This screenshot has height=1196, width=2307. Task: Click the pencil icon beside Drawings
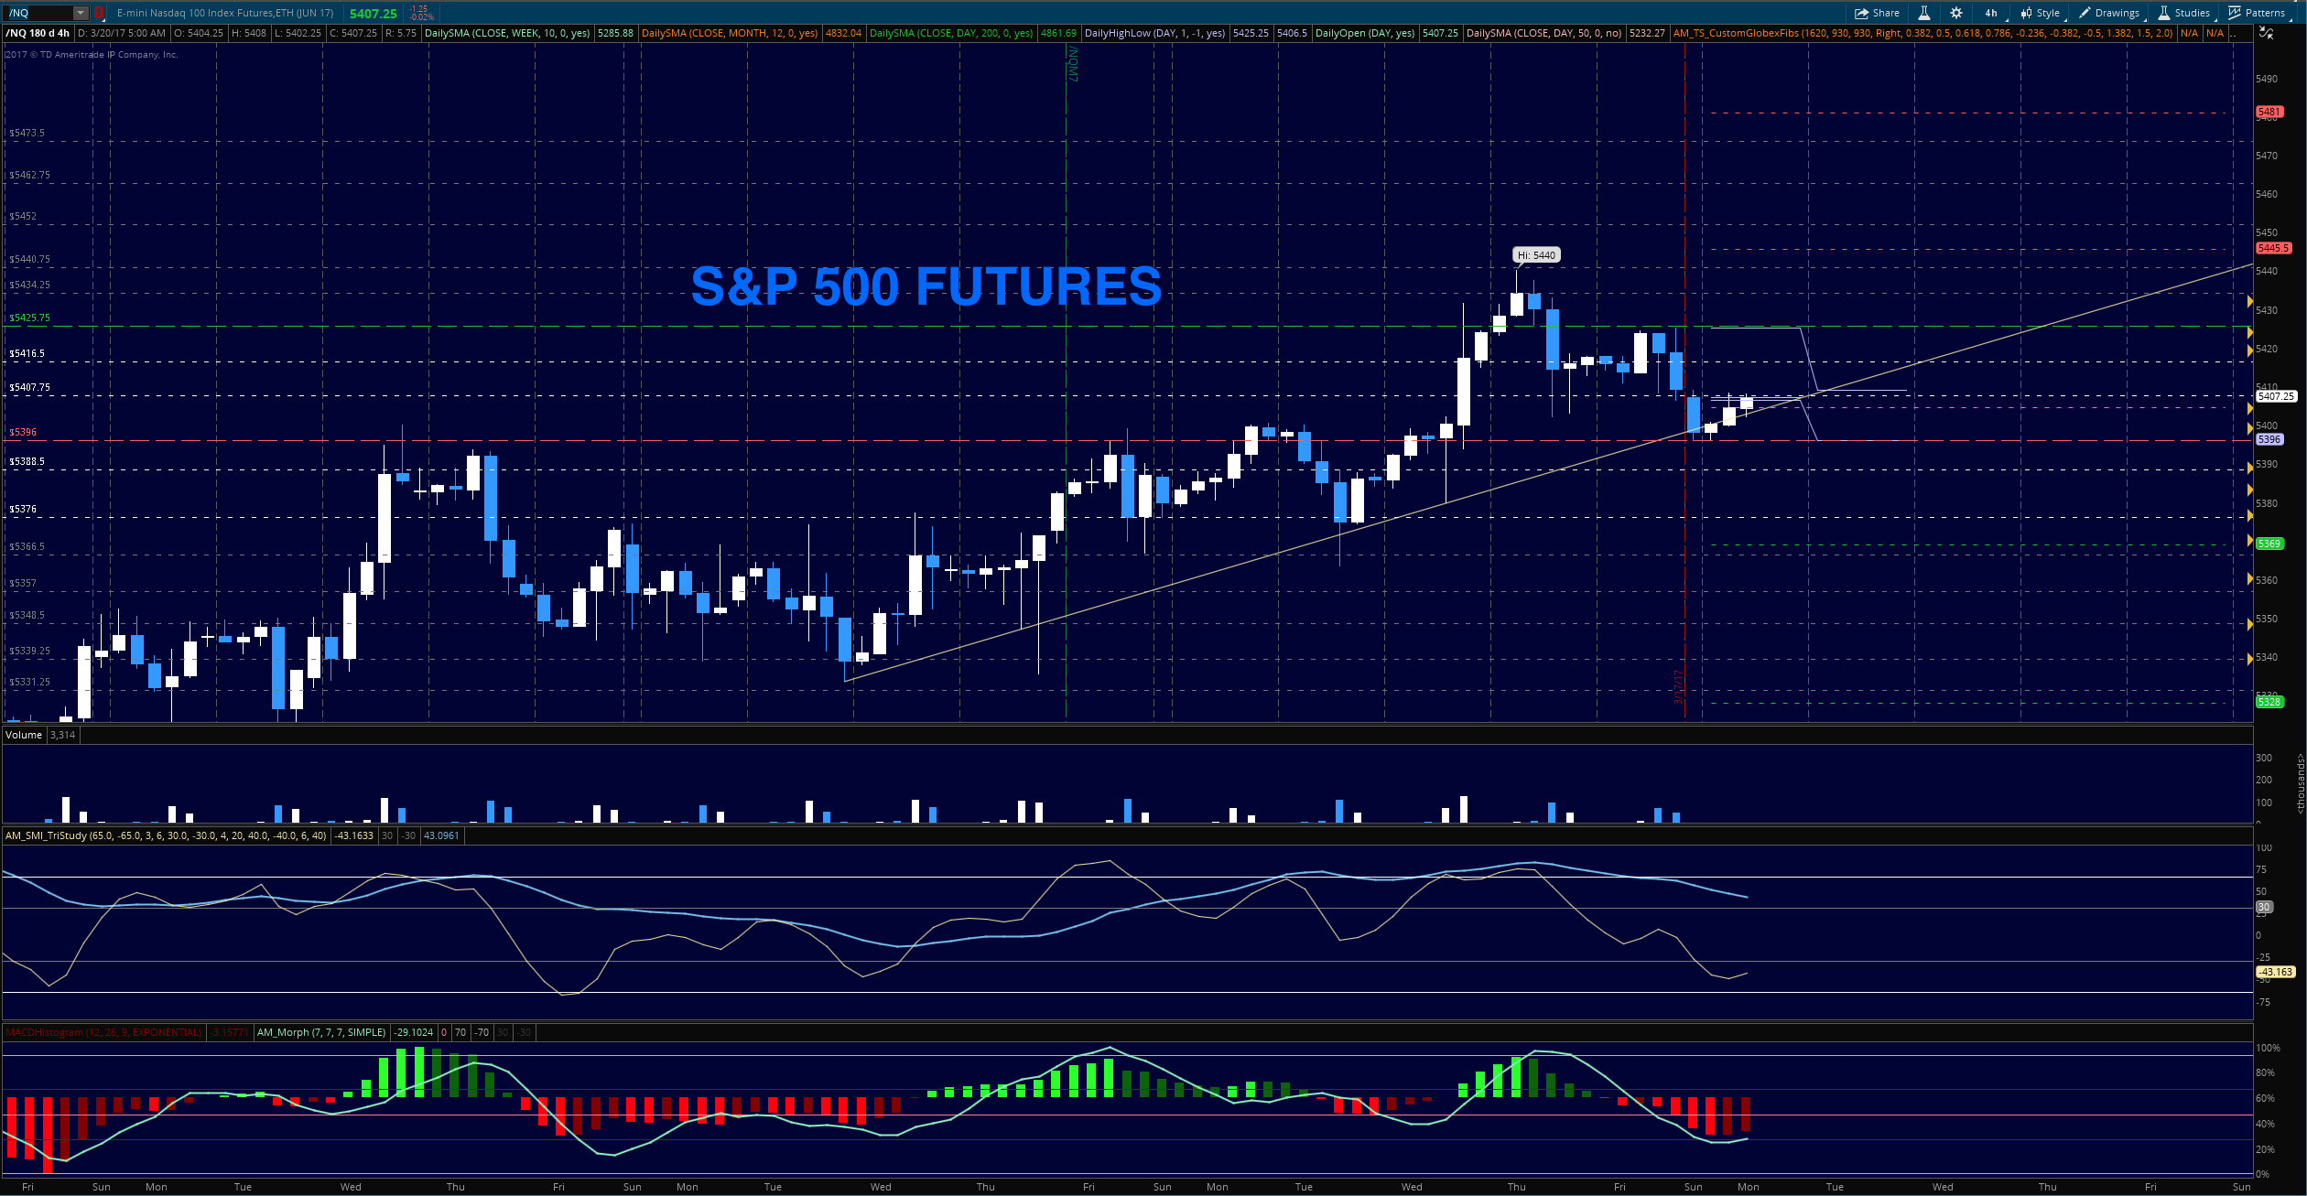coord(2085,13)
